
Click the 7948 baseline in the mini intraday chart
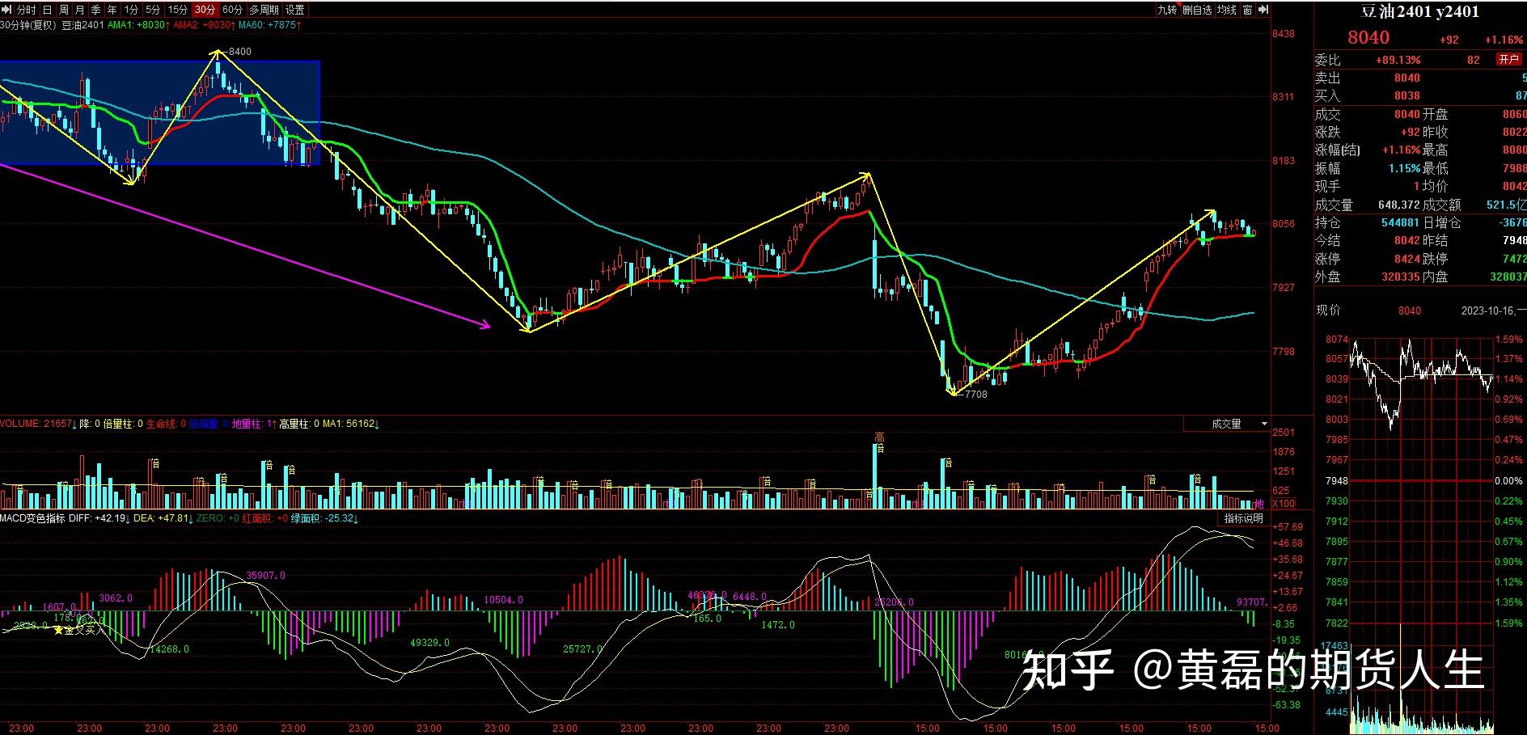point(1337,480)
